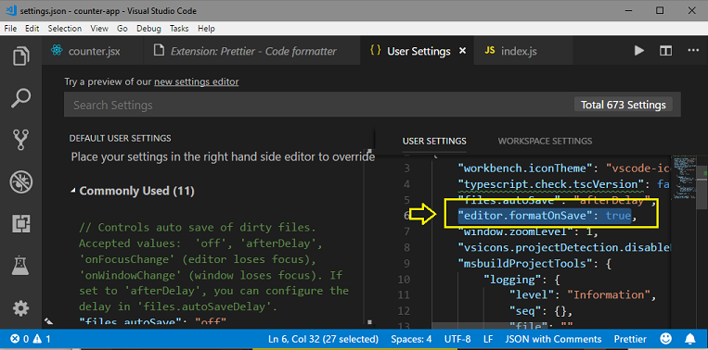The image size is (708, 350).
Task: Open the new settings editor link
Action: pos(197,82)
